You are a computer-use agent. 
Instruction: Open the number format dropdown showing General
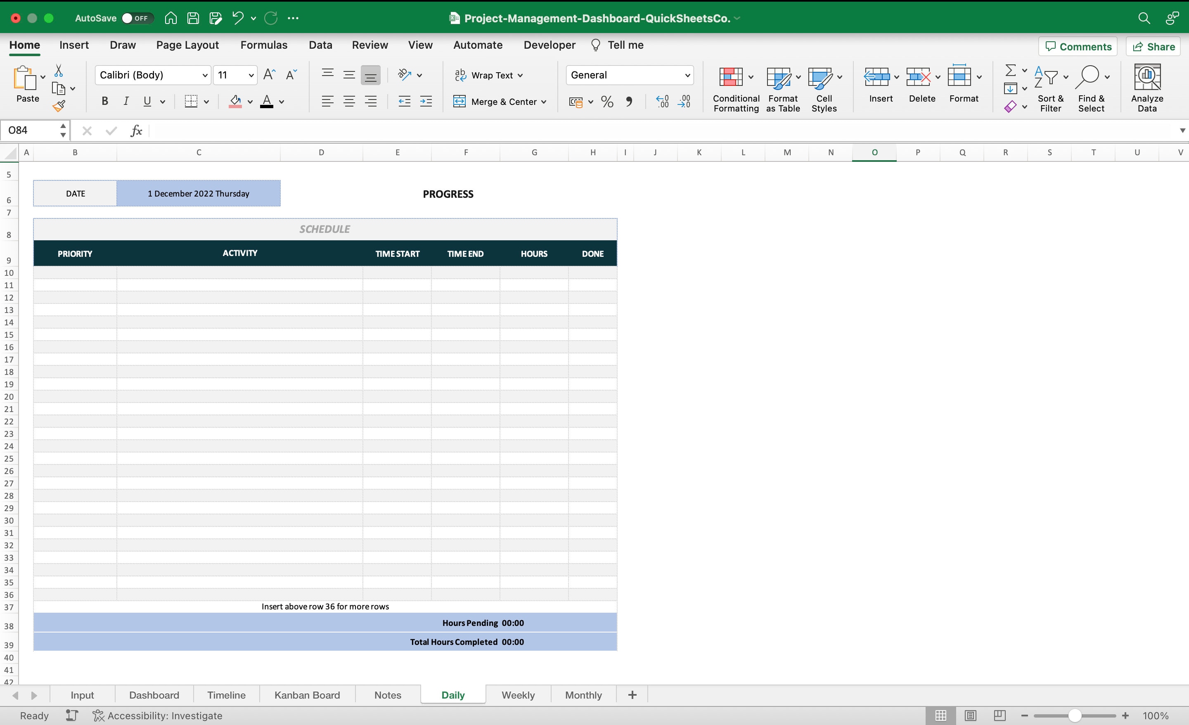click(x=687, y=75)
